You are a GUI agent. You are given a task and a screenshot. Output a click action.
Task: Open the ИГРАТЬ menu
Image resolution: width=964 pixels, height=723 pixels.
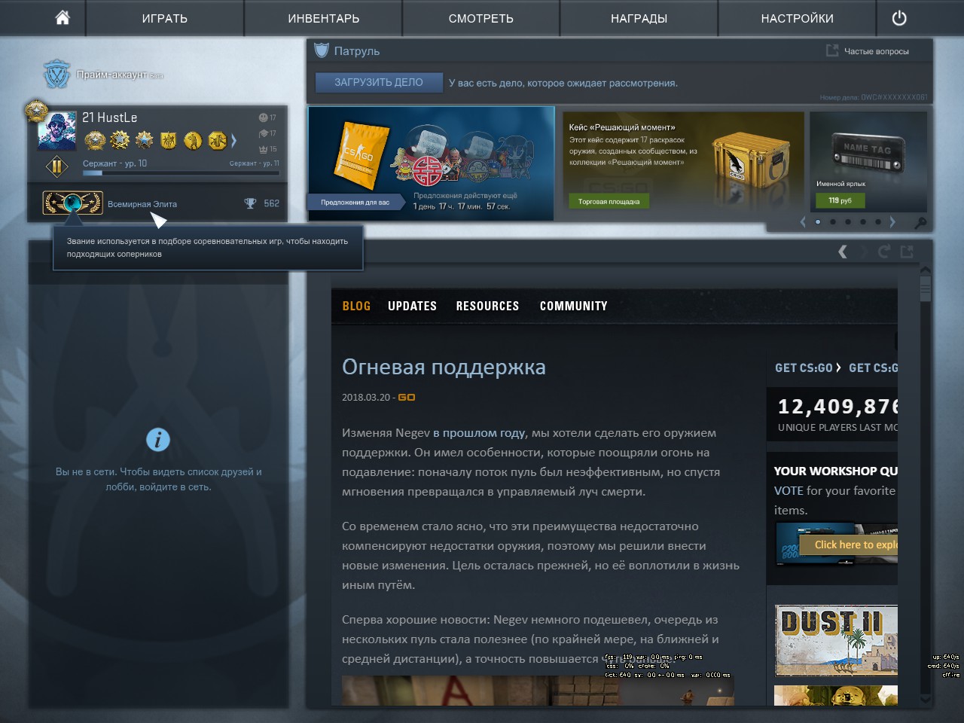tap(165, 18)
